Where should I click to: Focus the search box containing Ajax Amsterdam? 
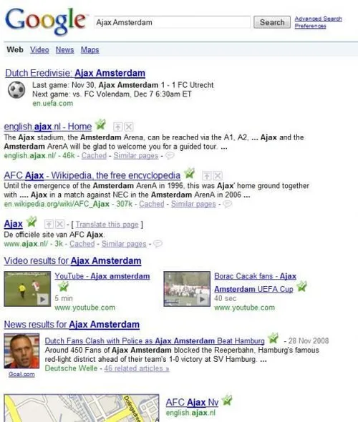173,22
